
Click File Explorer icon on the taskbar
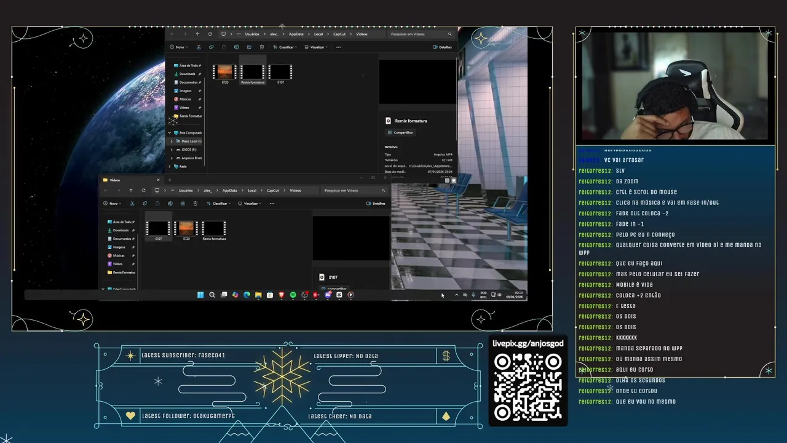pos(258,295)
